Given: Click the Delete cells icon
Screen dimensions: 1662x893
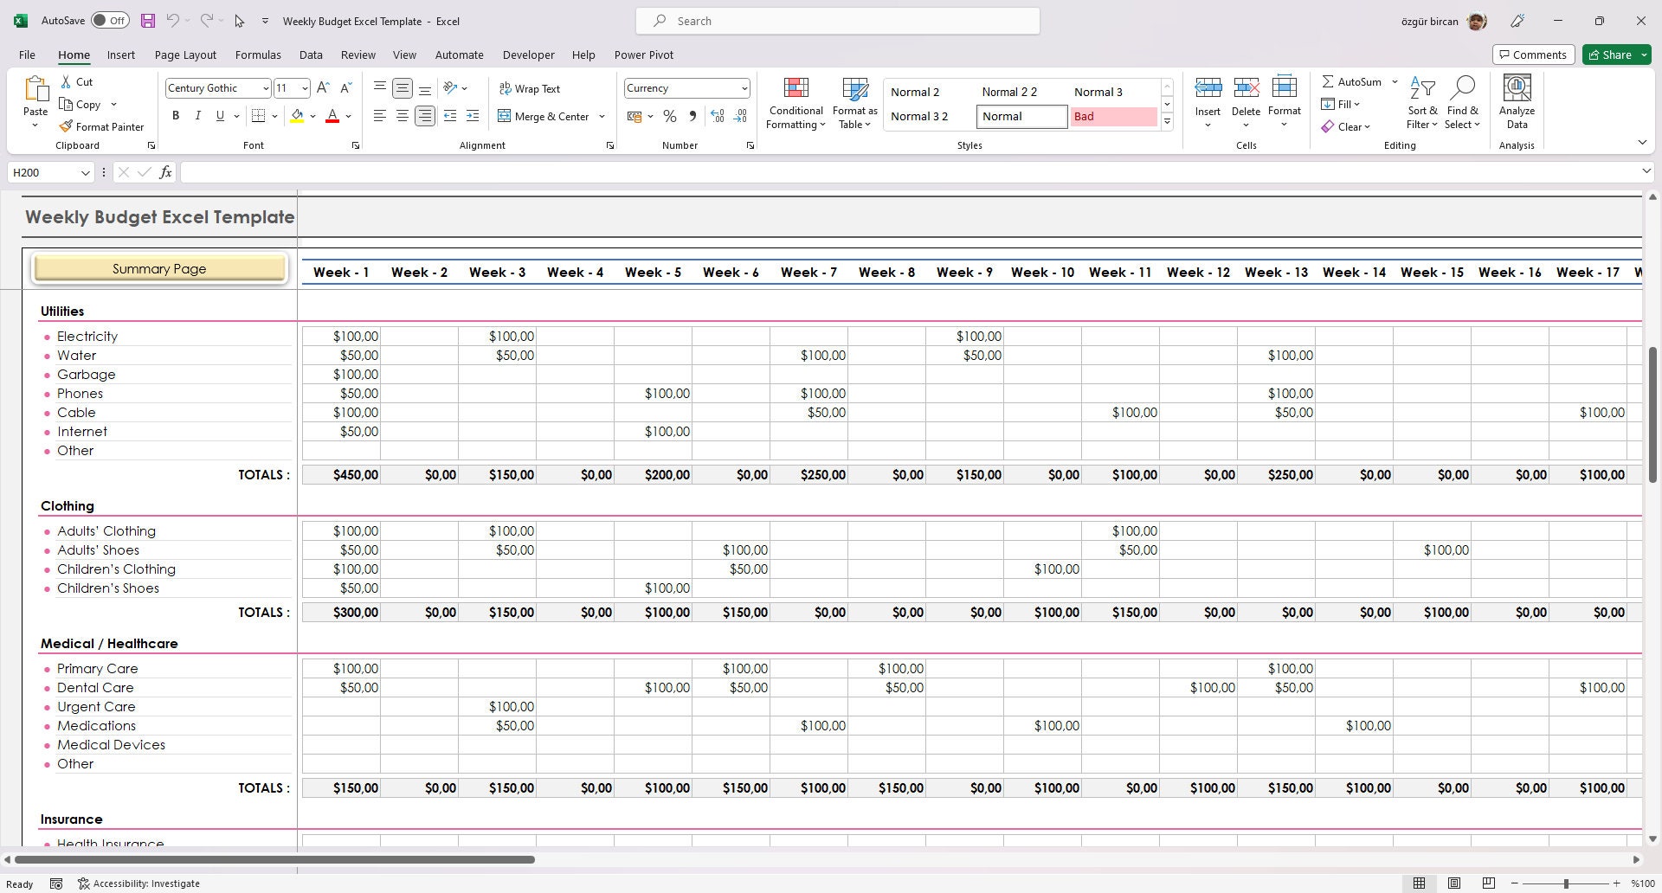Looking at the screenshot, I should 1246,88.
